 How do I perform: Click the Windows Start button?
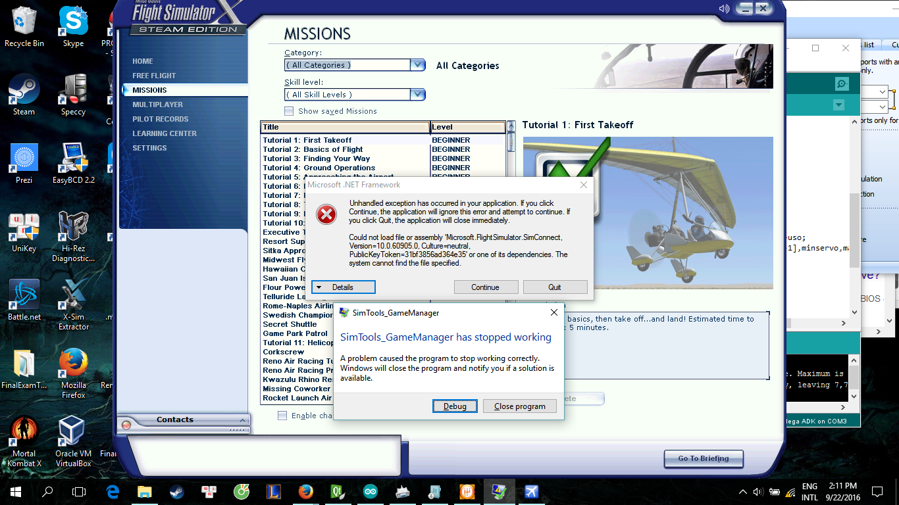(x=16, y=492)
